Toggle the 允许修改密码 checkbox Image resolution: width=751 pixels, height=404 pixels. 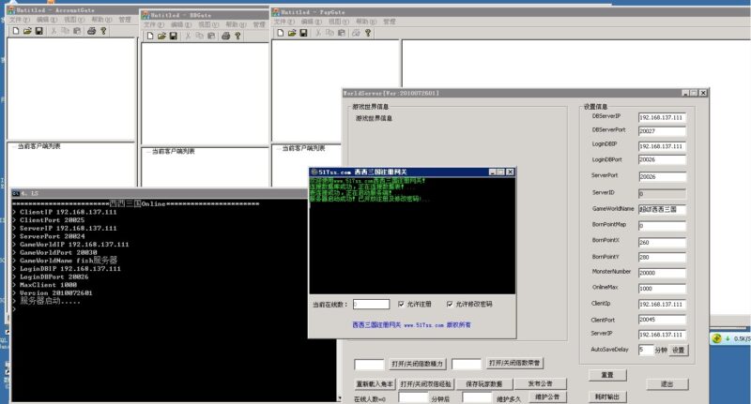coord(450,305)
